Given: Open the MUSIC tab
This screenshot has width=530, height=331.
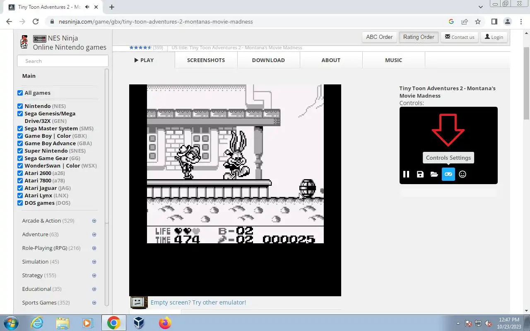Looking at the screenshot, I should pos(393,60).
